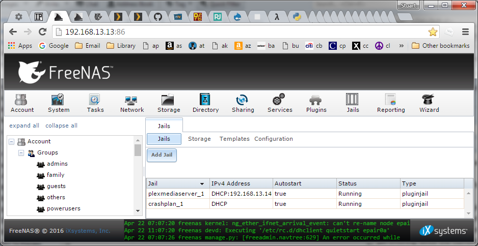The height and width of the screenshot is (246, 478).
Task: Select the Jails main tab
Action: coord(164,126)
